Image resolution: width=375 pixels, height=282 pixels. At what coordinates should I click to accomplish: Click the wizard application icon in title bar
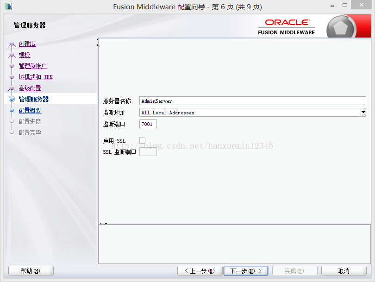click(x=8, y=6)
